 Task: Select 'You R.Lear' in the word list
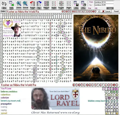pos(6,89)
